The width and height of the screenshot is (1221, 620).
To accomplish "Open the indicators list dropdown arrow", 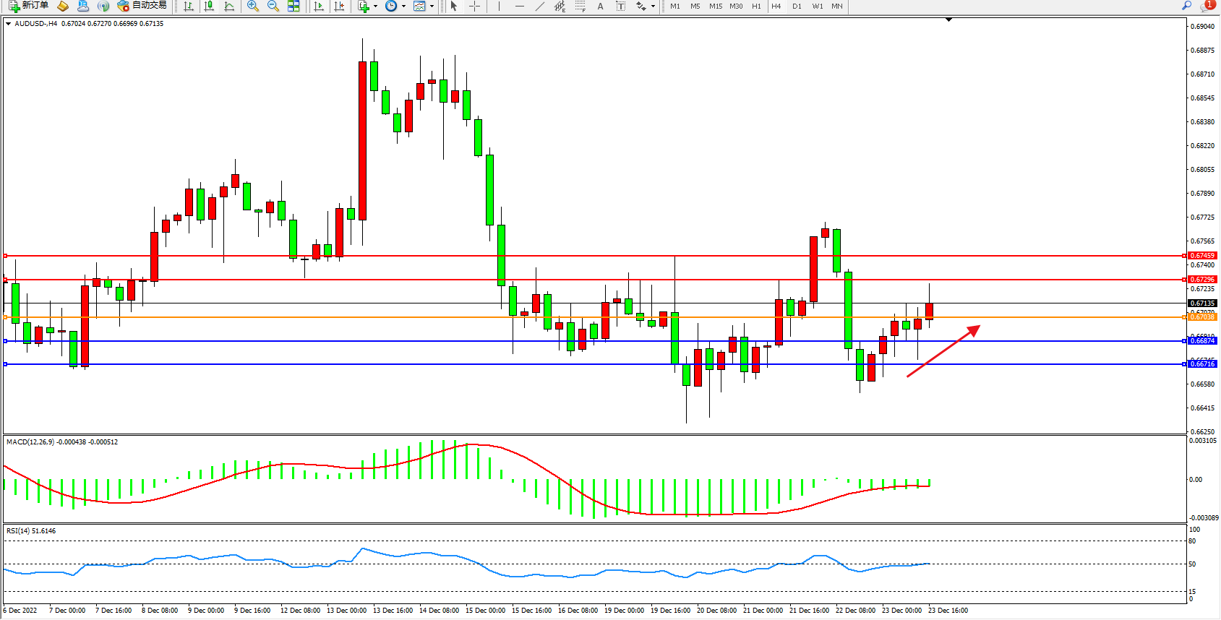I will (x=375, y=7).
